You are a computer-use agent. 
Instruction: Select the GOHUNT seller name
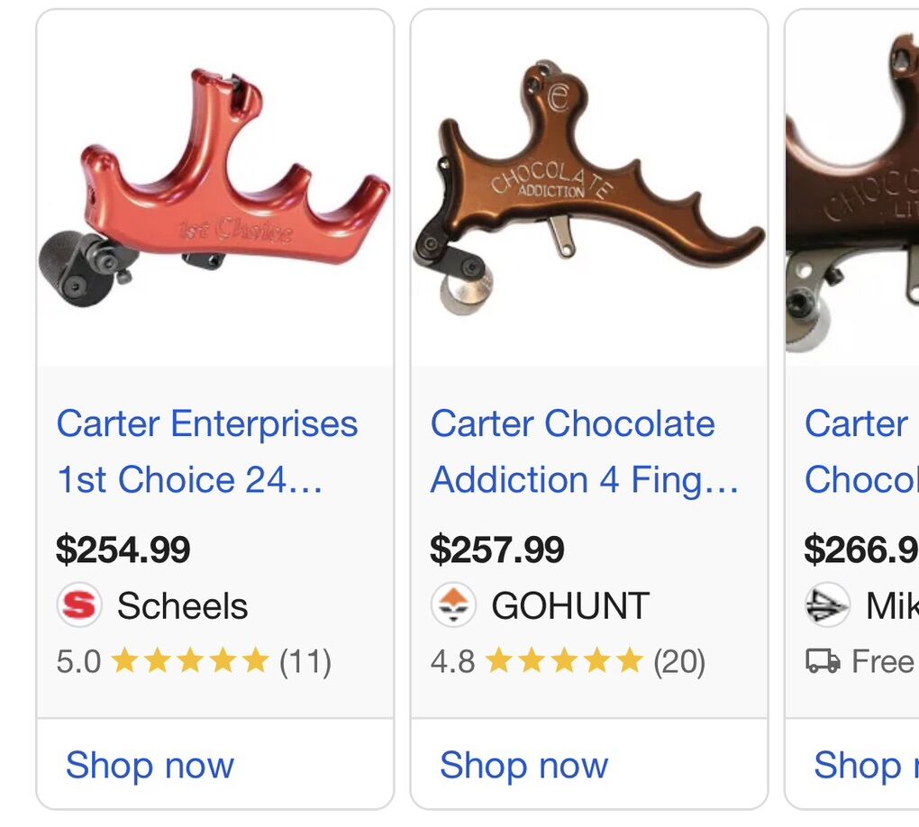570,606
